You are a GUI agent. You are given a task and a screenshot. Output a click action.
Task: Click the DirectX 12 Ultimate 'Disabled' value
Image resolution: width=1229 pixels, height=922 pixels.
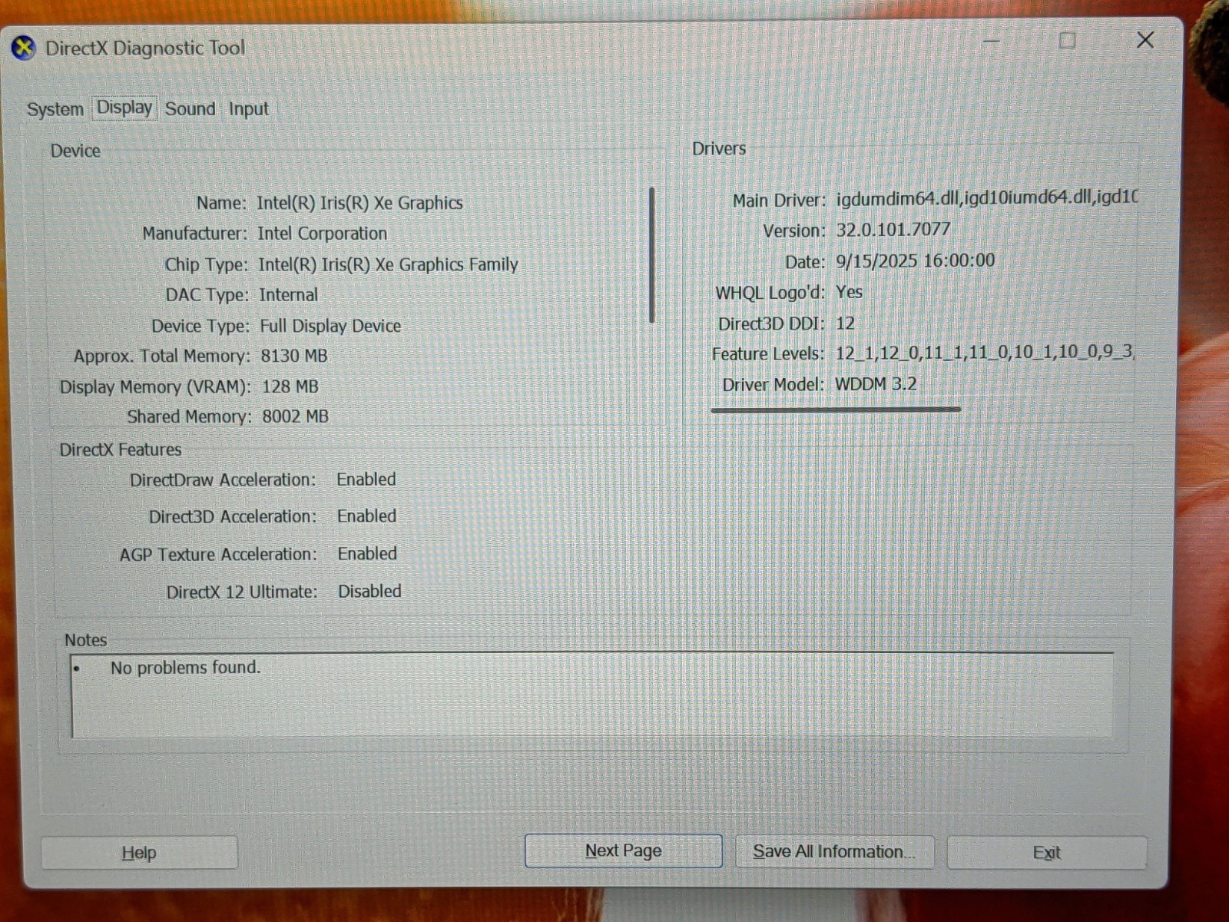(x=369, y=592)
